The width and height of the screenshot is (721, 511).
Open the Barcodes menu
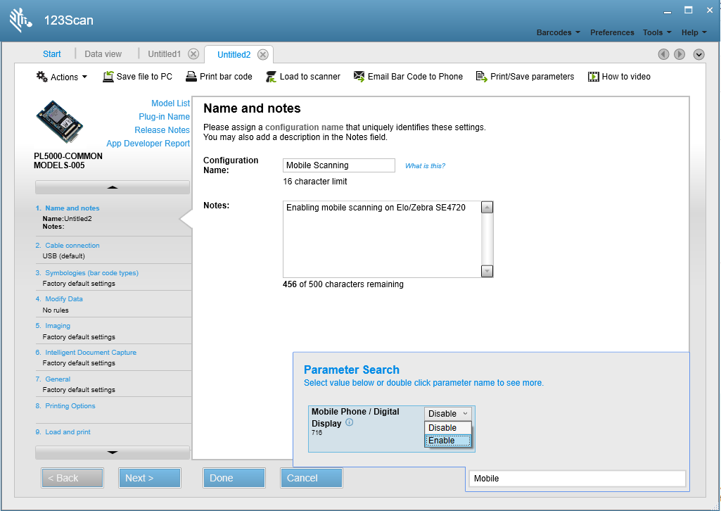559,32
